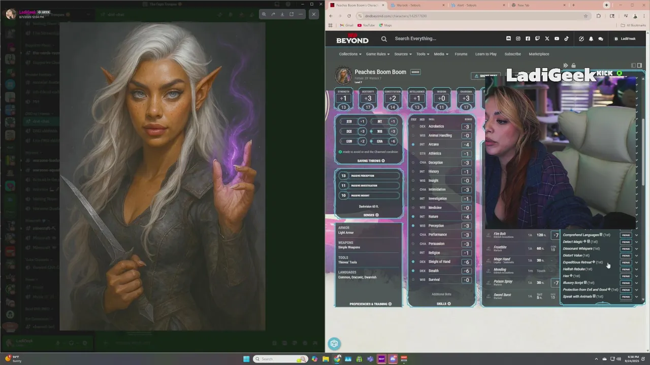The image size is (650, 365).
Task: Roll the Stealth +6 skill check
Action: coord(467,271)
